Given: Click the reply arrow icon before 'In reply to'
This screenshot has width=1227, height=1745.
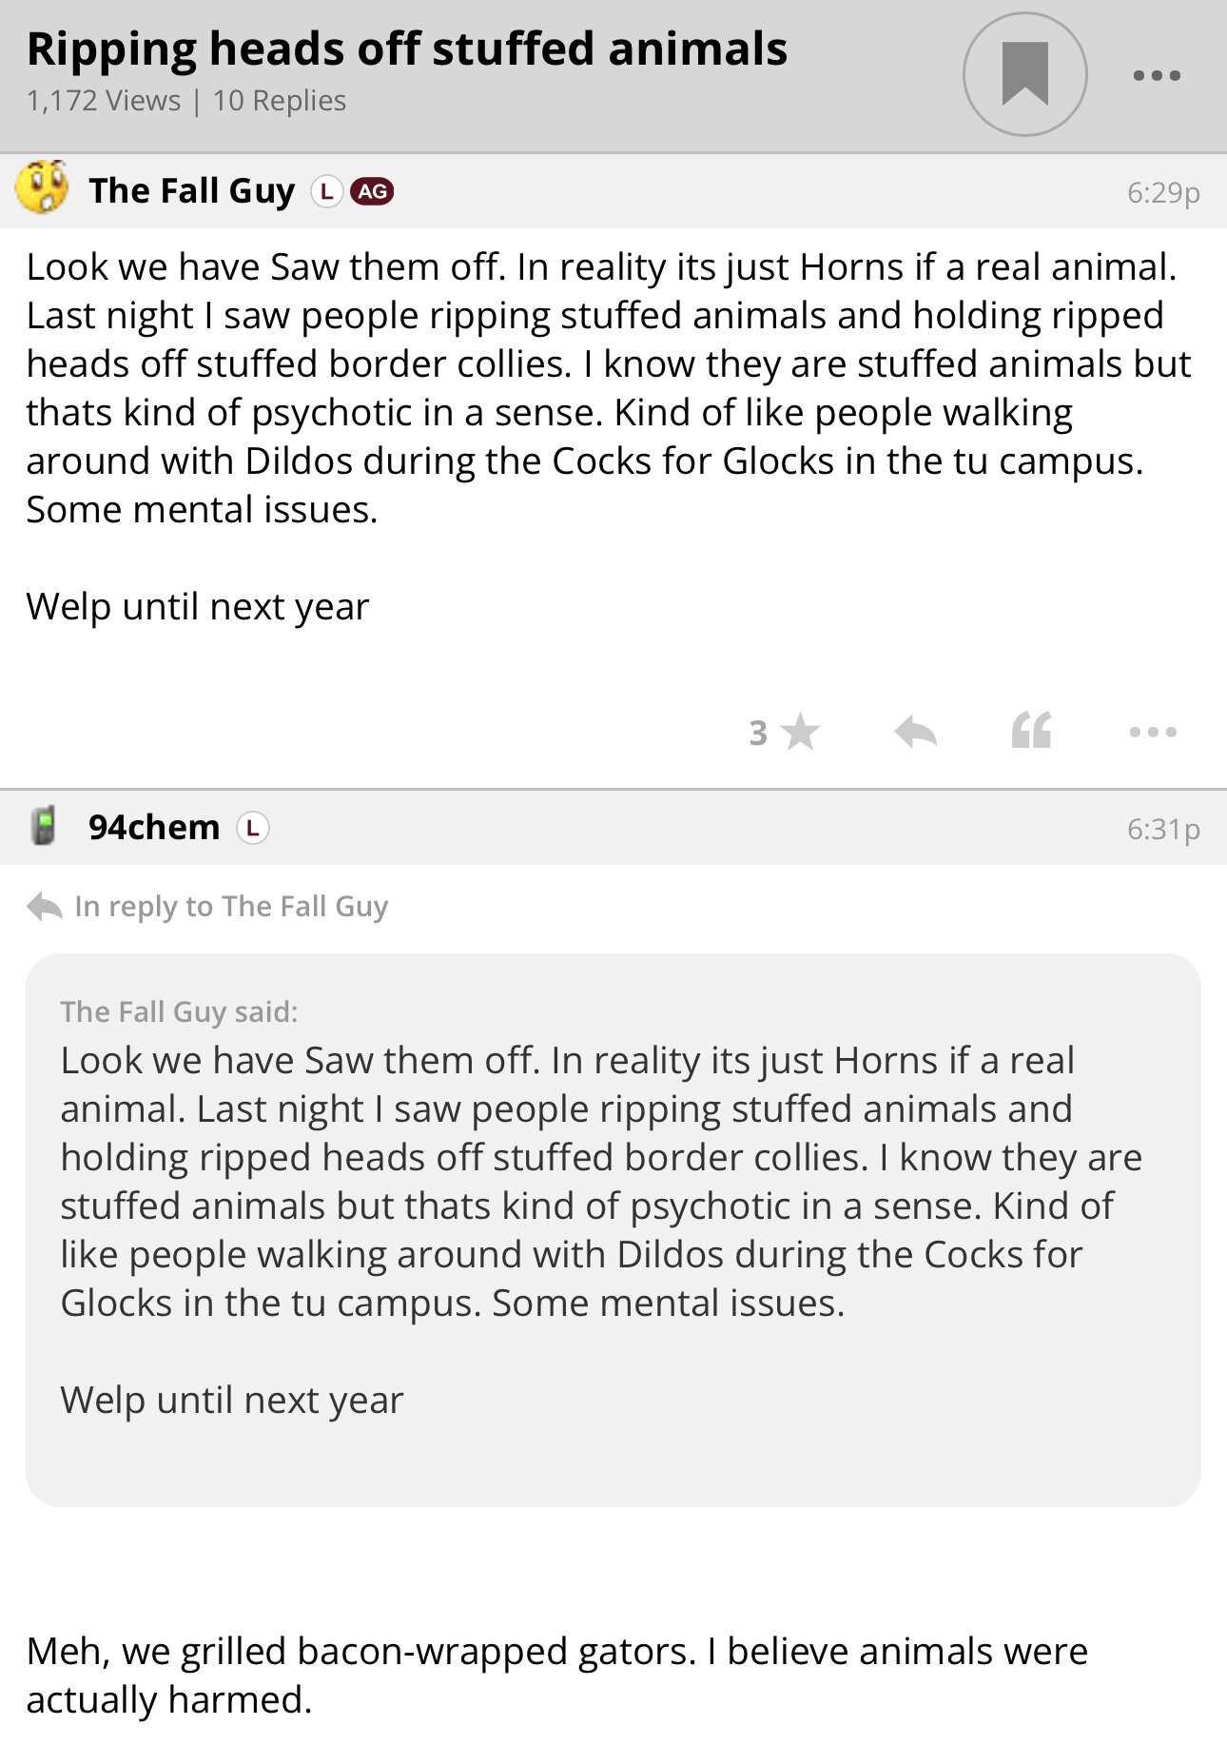Looking at the screenshot, I should (45, 907).
